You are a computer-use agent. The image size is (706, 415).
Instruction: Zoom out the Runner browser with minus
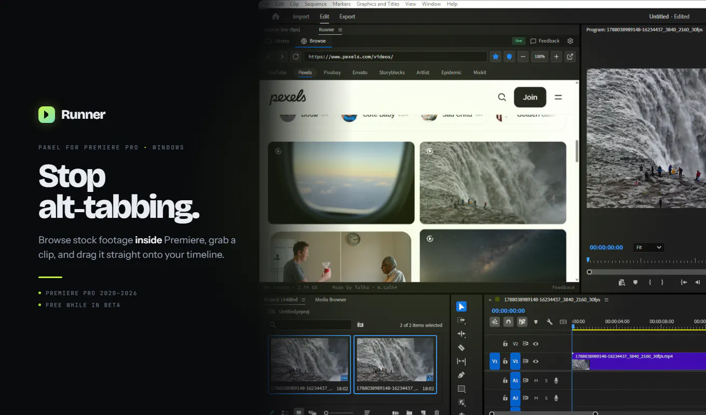point(523,57)
